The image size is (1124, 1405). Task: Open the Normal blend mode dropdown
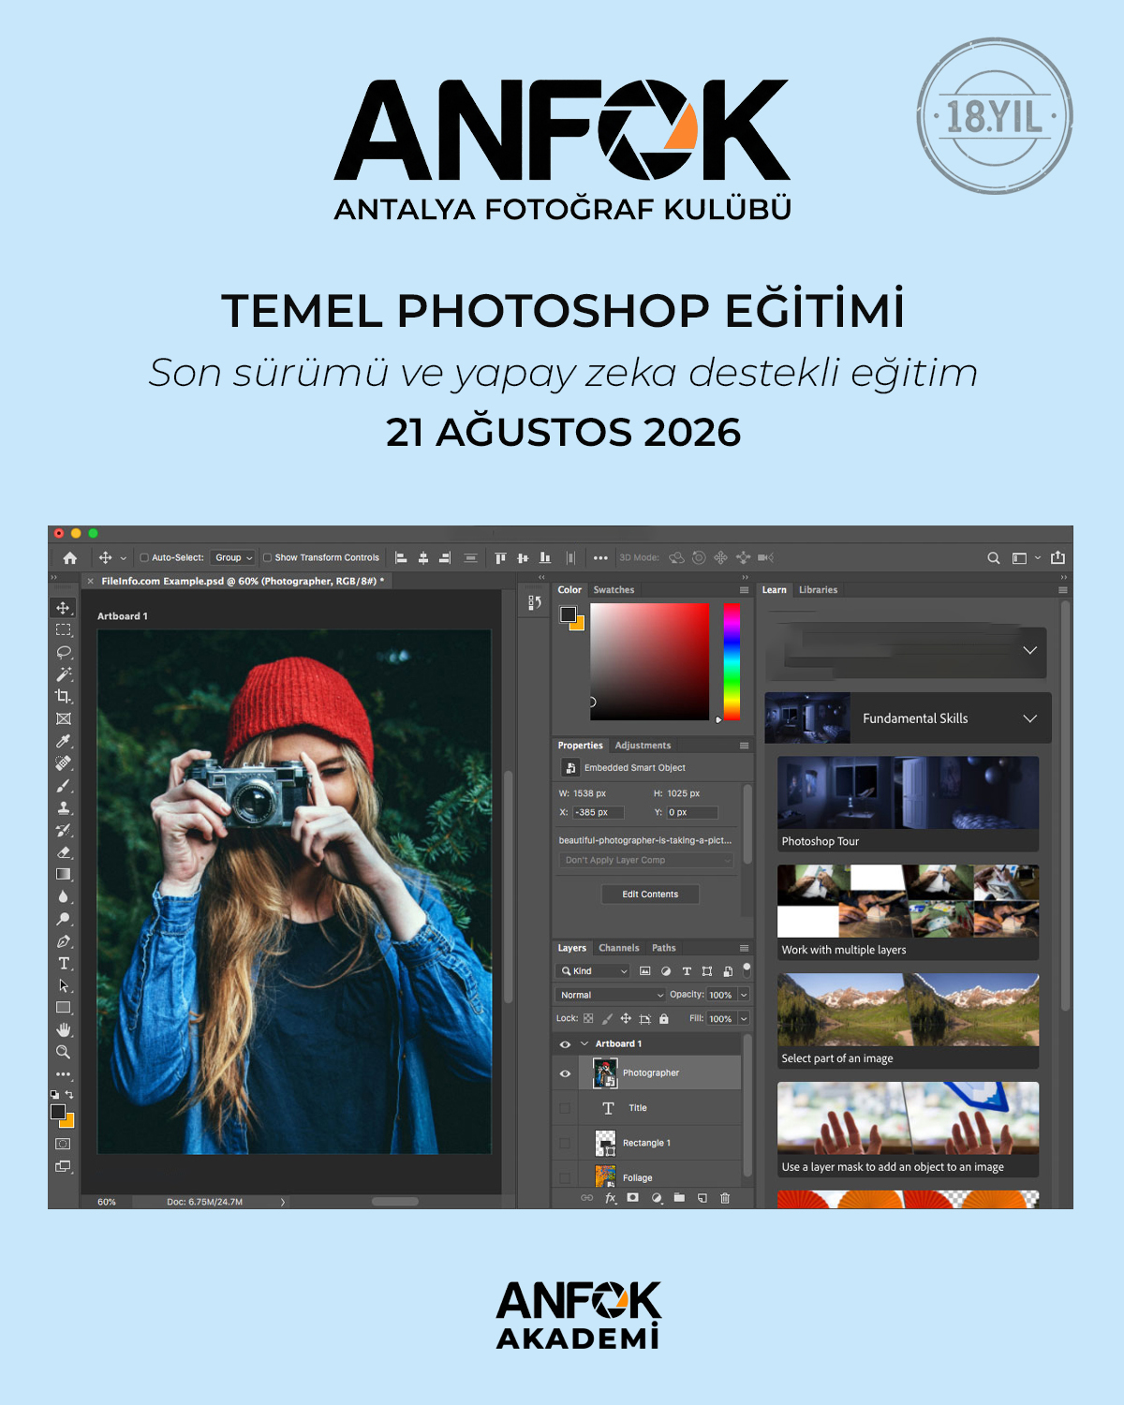point(611,995)
